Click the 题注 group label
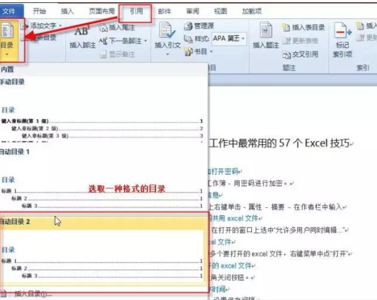 coord(289,68)
